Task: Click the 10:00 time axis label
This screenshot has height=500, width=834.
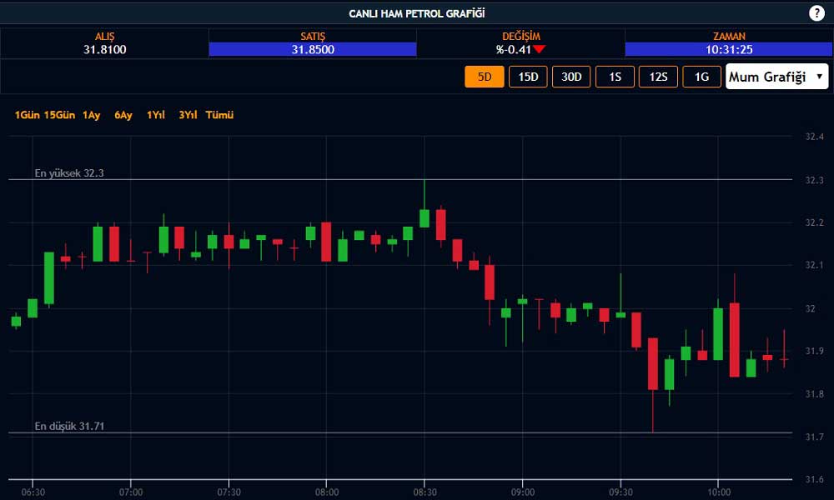Action: pos(719,492)
